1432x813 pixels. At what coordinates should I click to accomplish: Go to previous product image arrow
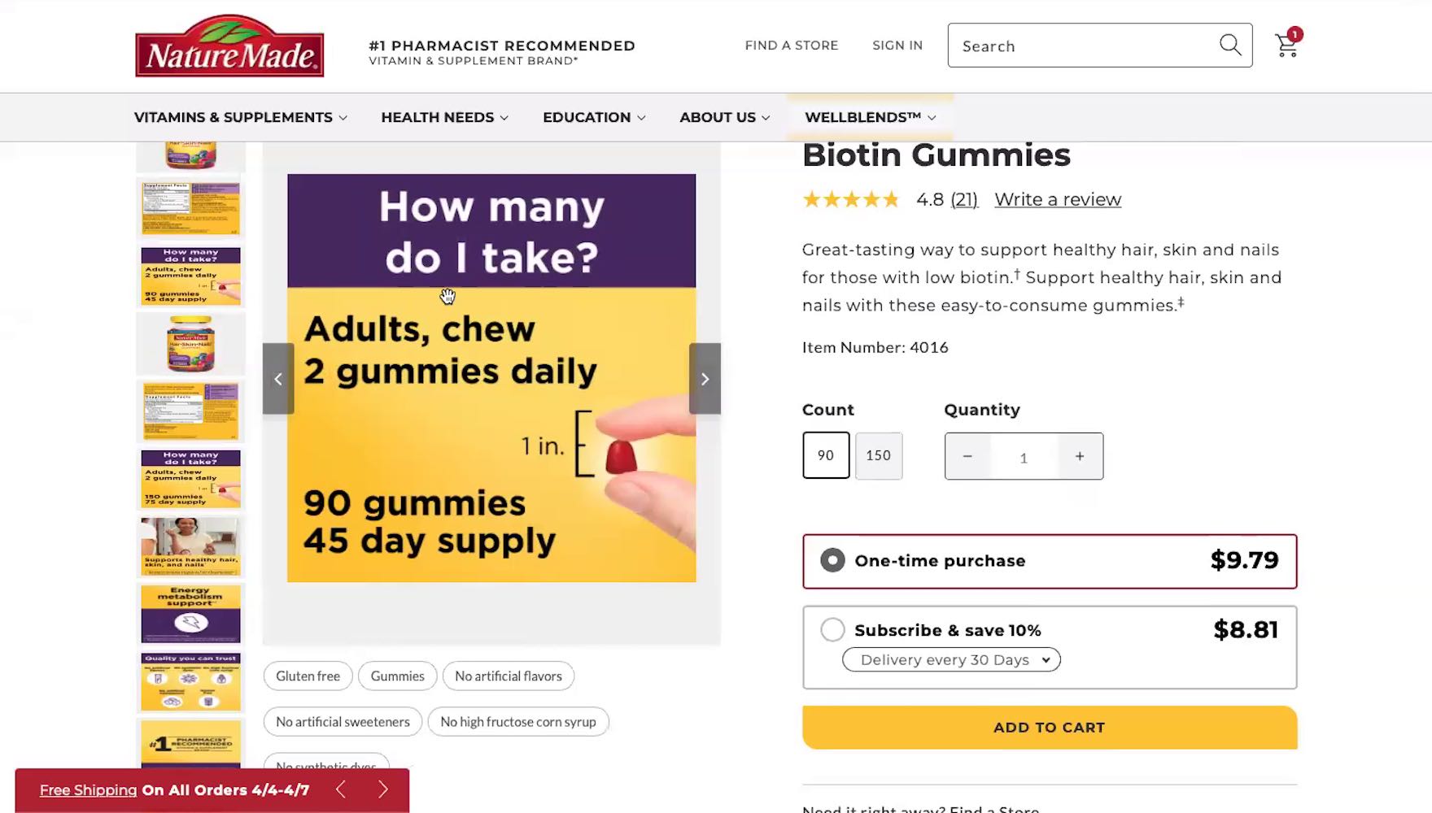click(x=278, y=379)
